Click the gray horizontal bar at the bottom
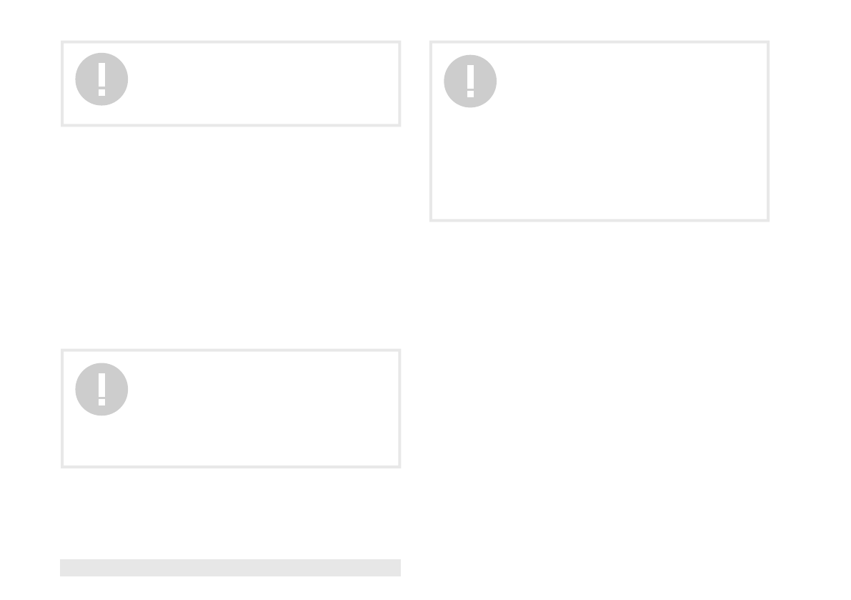The image size is (851, 600). tap(230, 567)
